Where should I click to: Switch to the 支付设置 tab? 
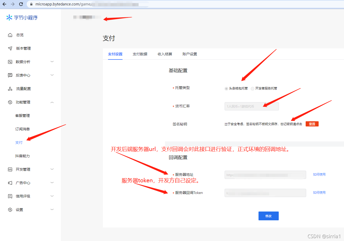click(115, 54)
